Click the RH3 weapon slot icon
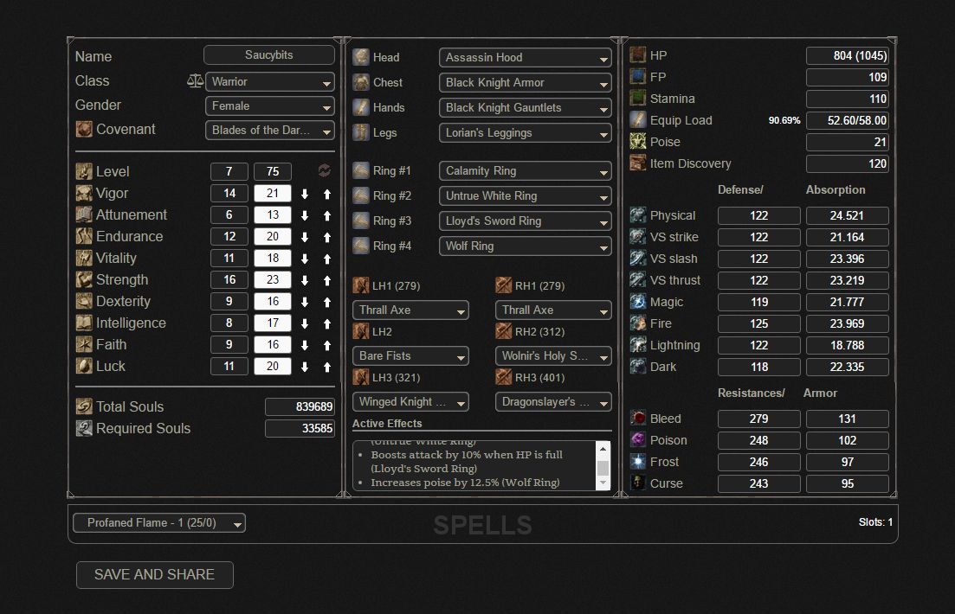Image resolution: width=955 pixels, height=614 pixels. click(504, 377)
